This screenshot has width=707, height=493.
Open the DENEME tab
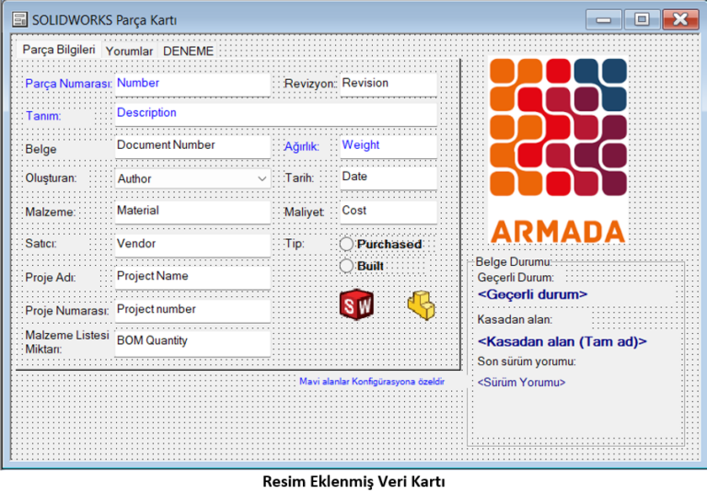(x=188, y=52)
